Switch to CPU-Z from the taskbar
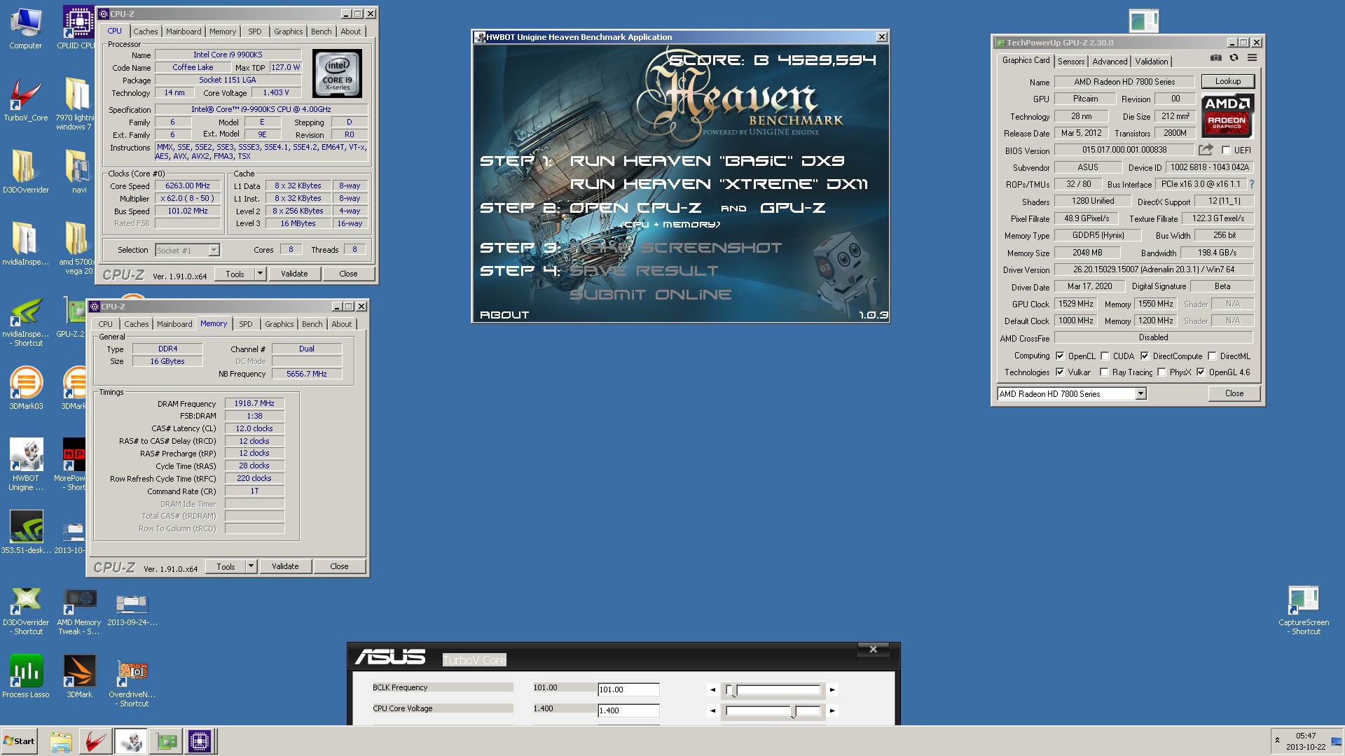1345x756 pixels. coord(200,741)
